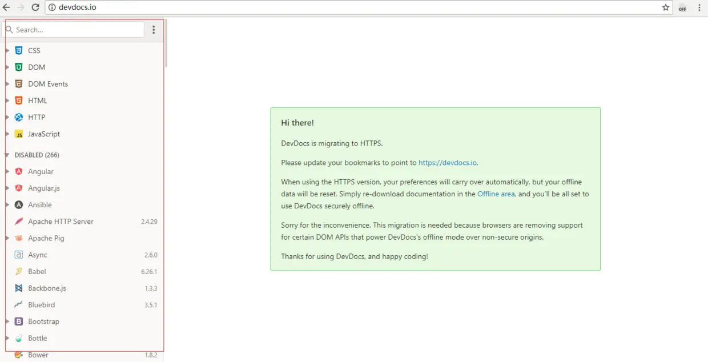Click the Babel logo icon
The width and height of the screenshot is (708, 362).
tap(19, 271)
